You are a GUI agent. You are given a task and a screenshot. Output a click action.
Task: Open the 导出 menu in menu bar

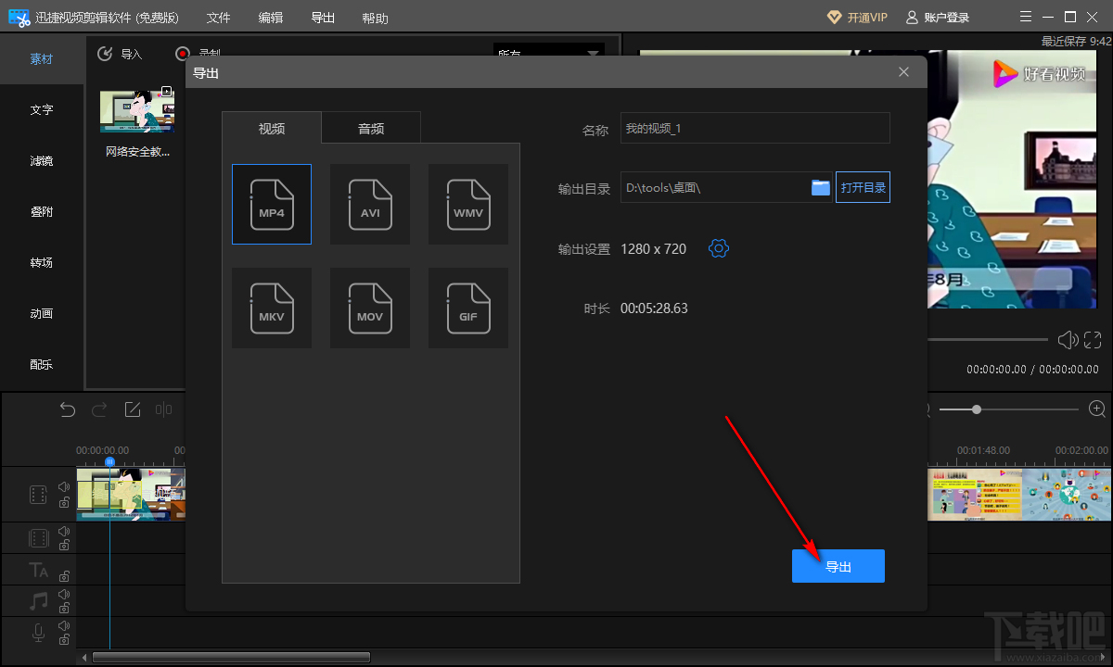tap(323, 19)
